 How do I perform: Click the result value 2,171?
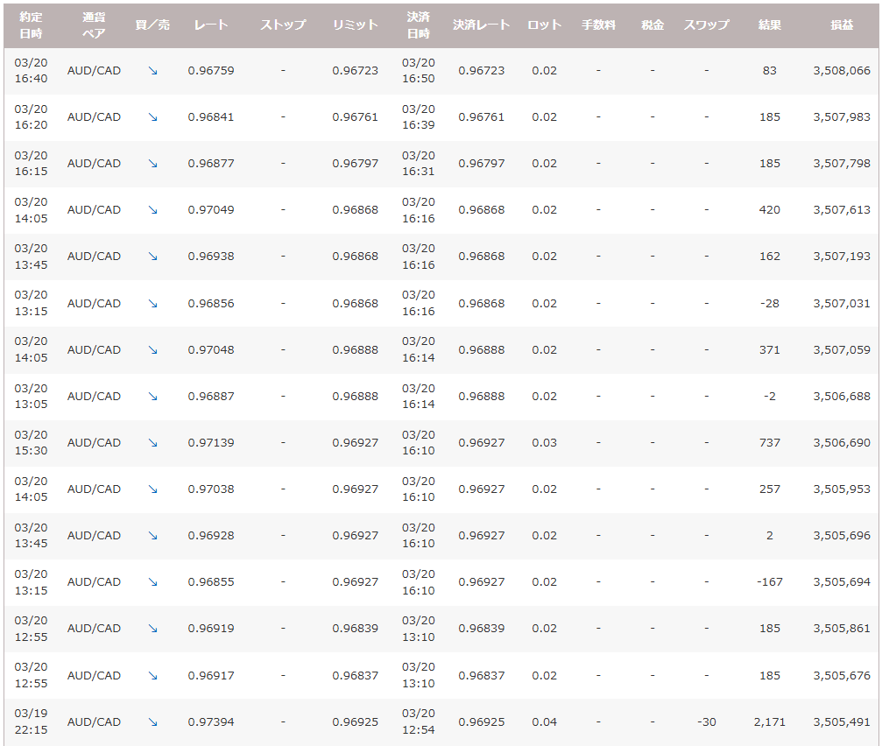click(769, 722)
